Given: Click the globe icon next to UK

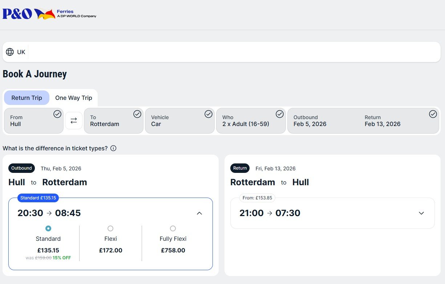Looking at the screenshot, I should coord(10,52).
